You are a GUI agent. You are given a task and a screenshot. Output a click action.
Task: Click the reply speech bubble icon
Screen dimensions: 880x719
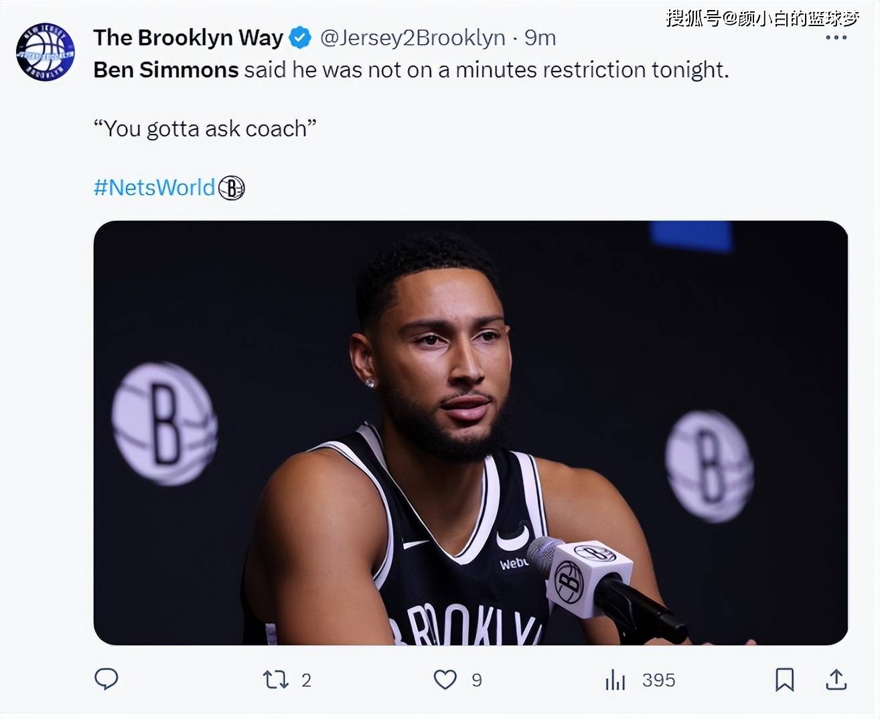tap(106, 680)
